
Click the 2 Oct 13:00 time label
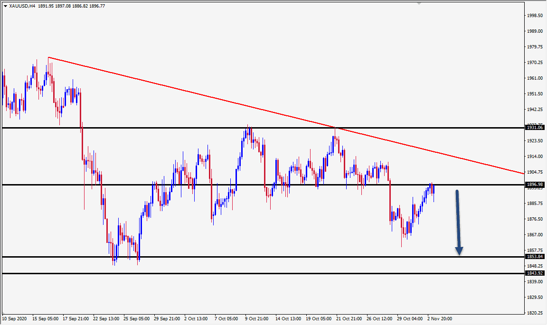coord(196,319)
